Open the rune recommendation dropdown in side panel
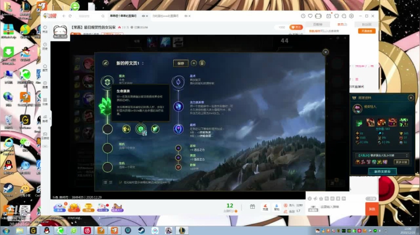This screenshot has width=420, height=235. pyautogui.click(x=382, y=155)
